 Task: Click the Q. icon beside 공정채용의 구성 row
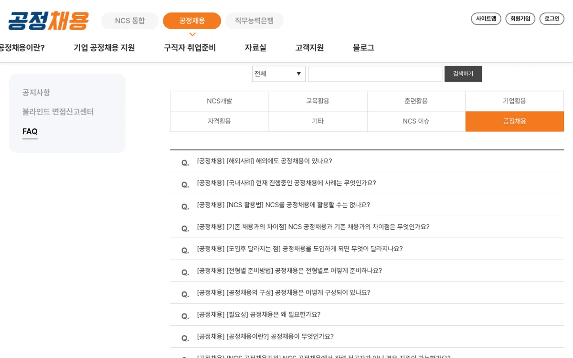pyautogui.click(x=185, y=295)
